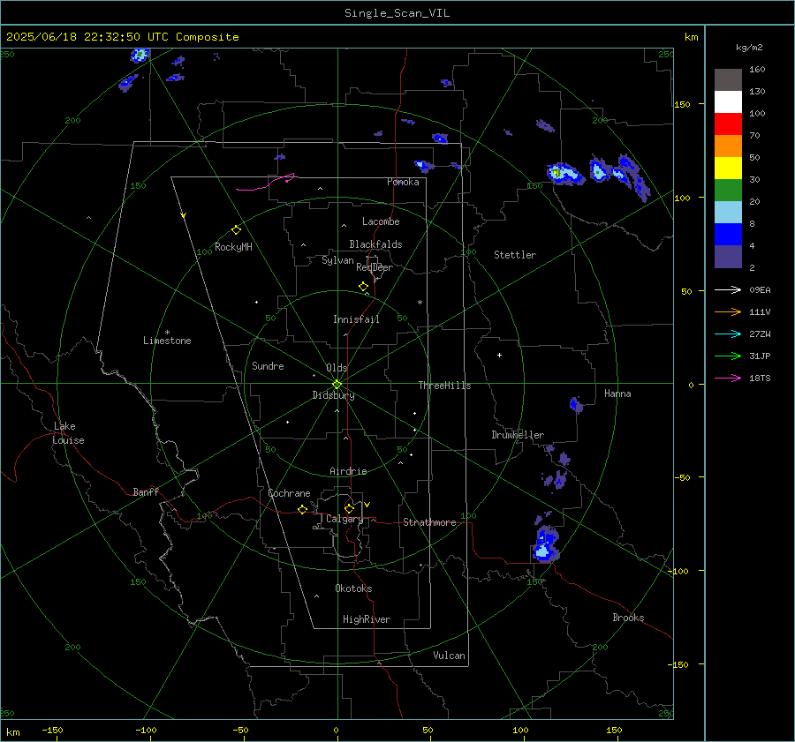The image size is (795, 742).
Task: Click the kg/m2 units label
Action: (749, 48)
